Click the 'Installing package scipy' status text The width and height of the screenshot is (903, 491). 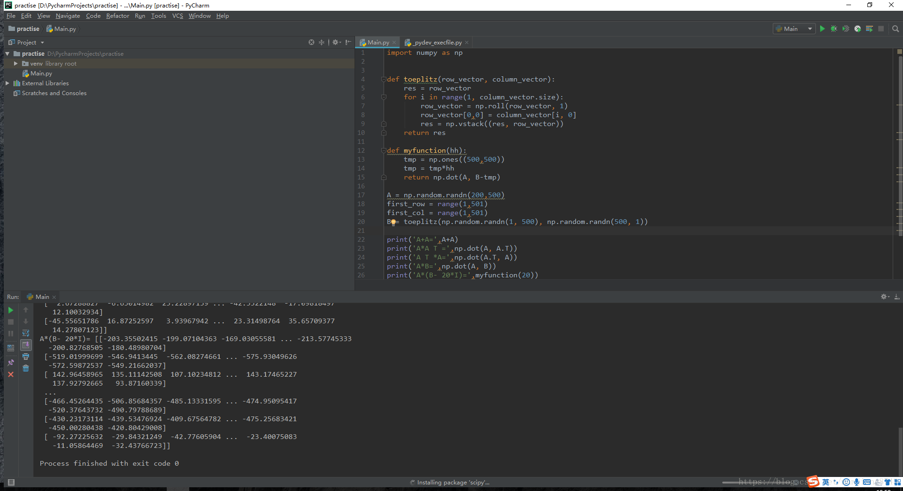click(x=453, y=483)
